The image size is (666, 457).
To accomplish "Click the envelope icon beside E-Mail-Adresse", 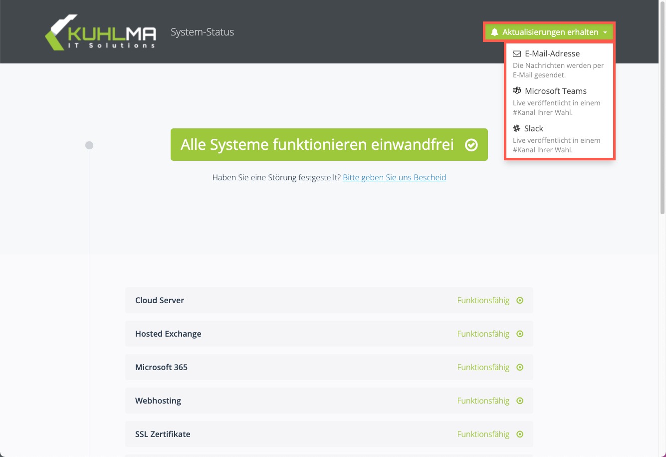I will click(x=517, y=53).
